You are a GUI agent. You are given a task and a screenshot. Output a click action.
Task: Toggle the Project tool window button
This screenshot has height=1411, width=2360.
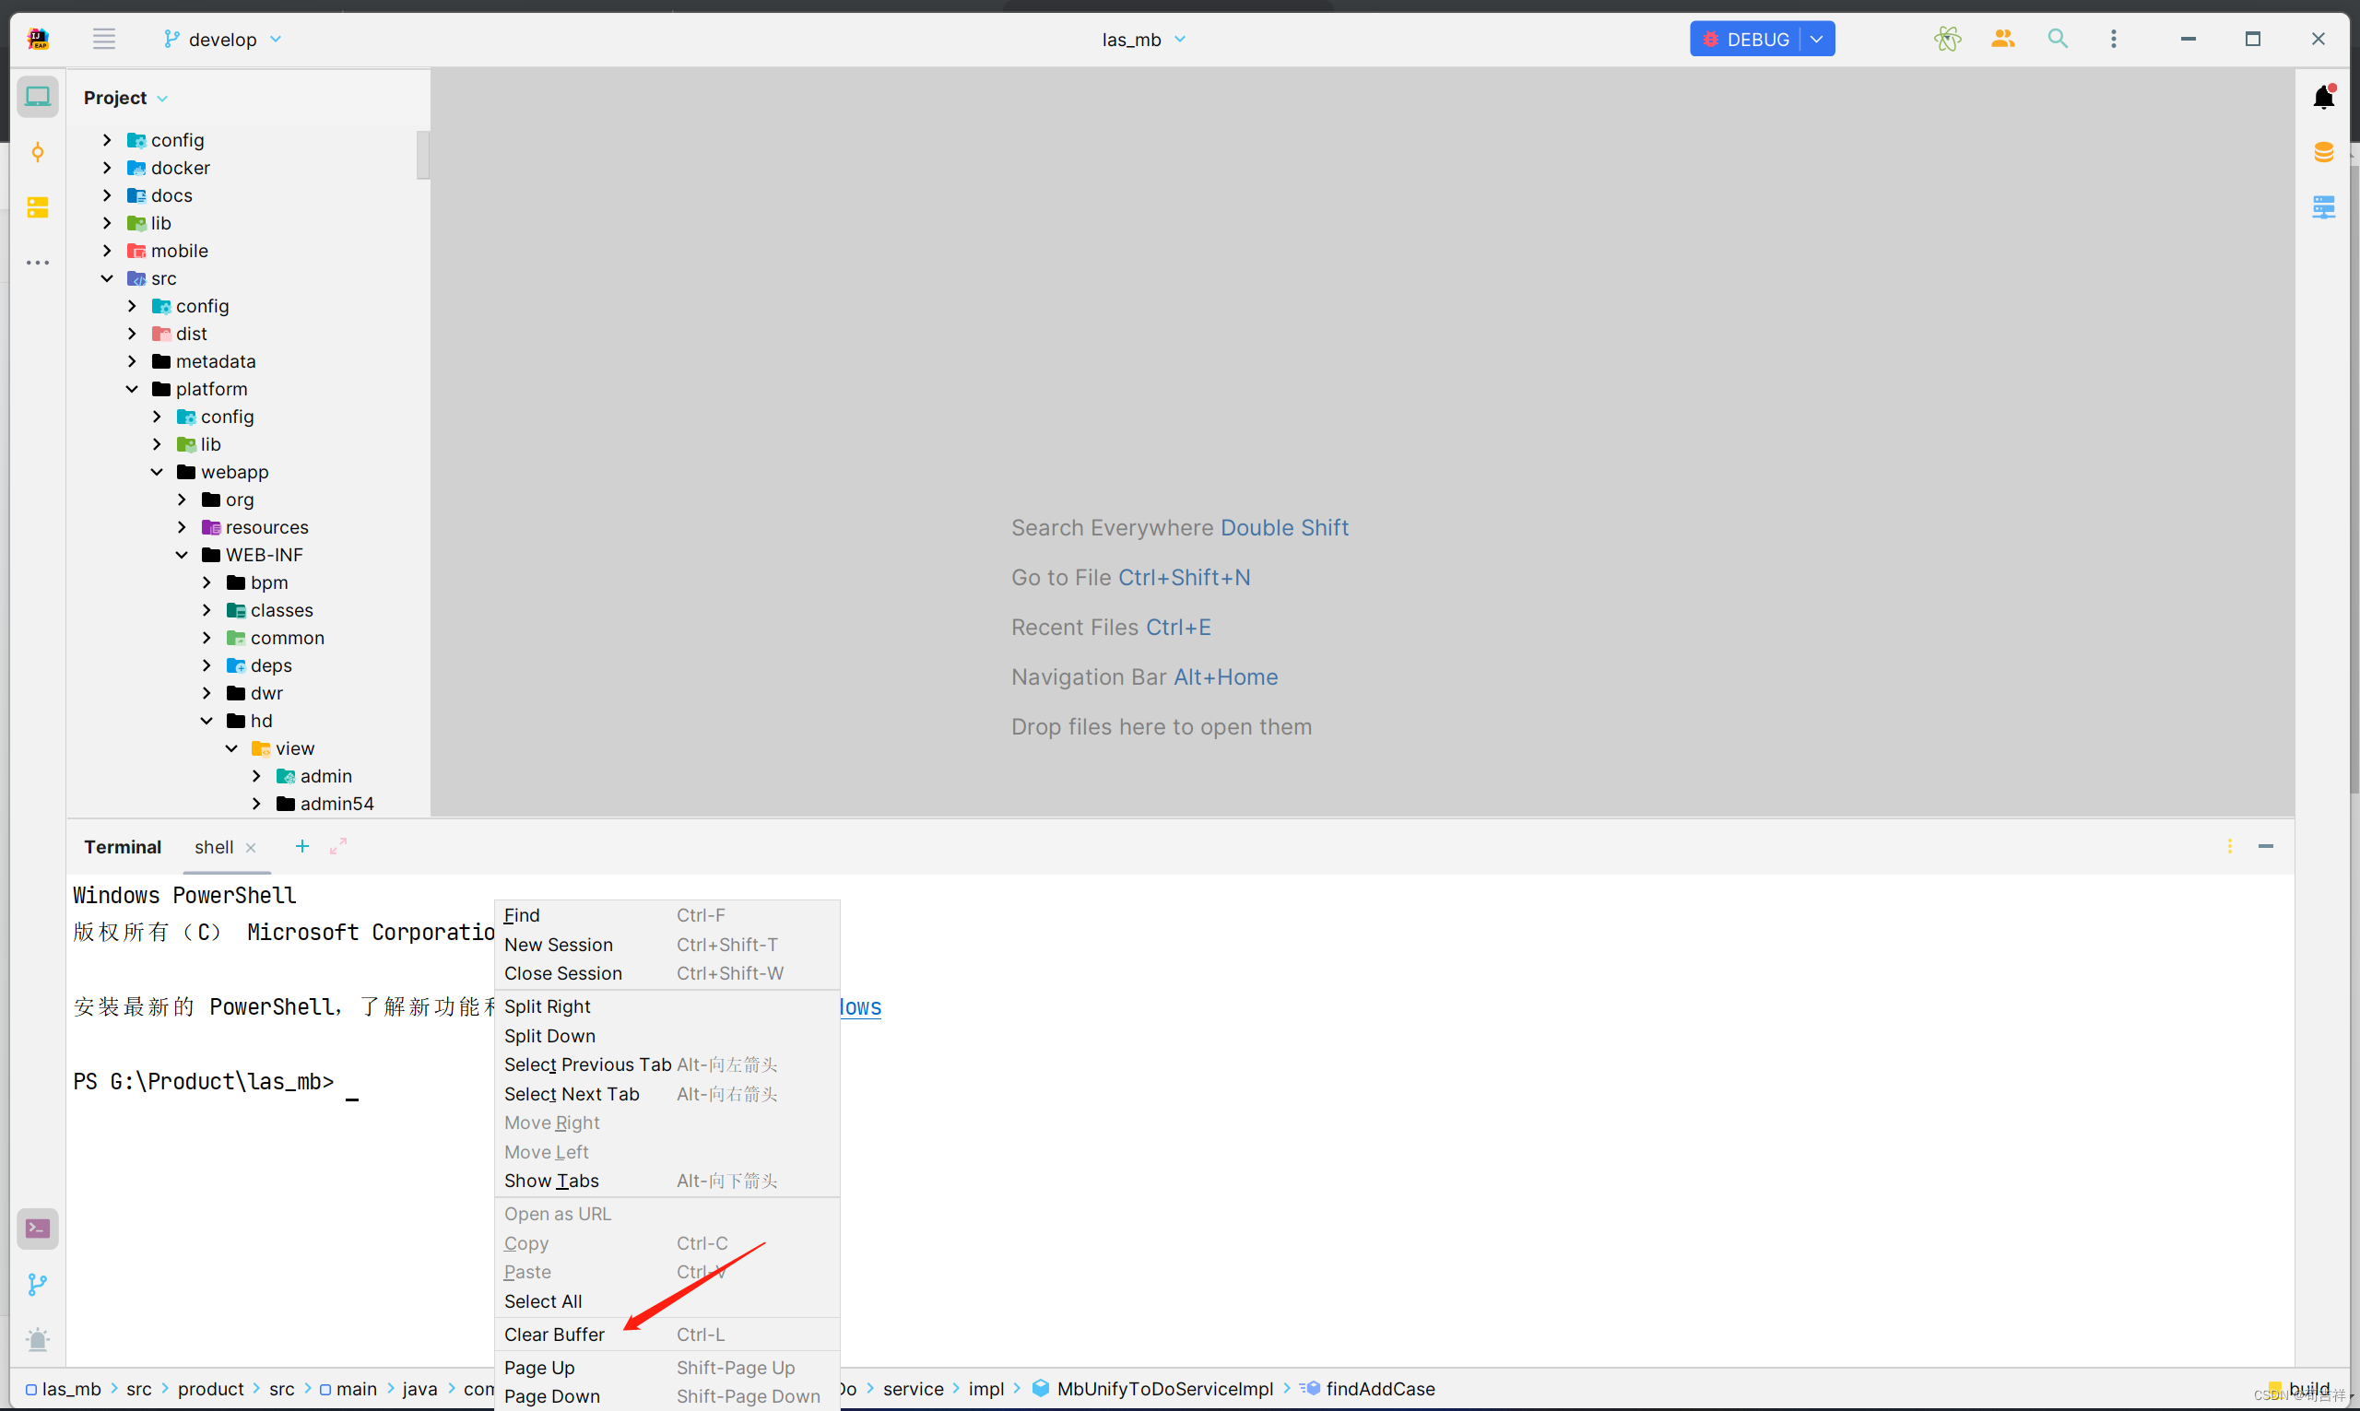tap(38, 97)
